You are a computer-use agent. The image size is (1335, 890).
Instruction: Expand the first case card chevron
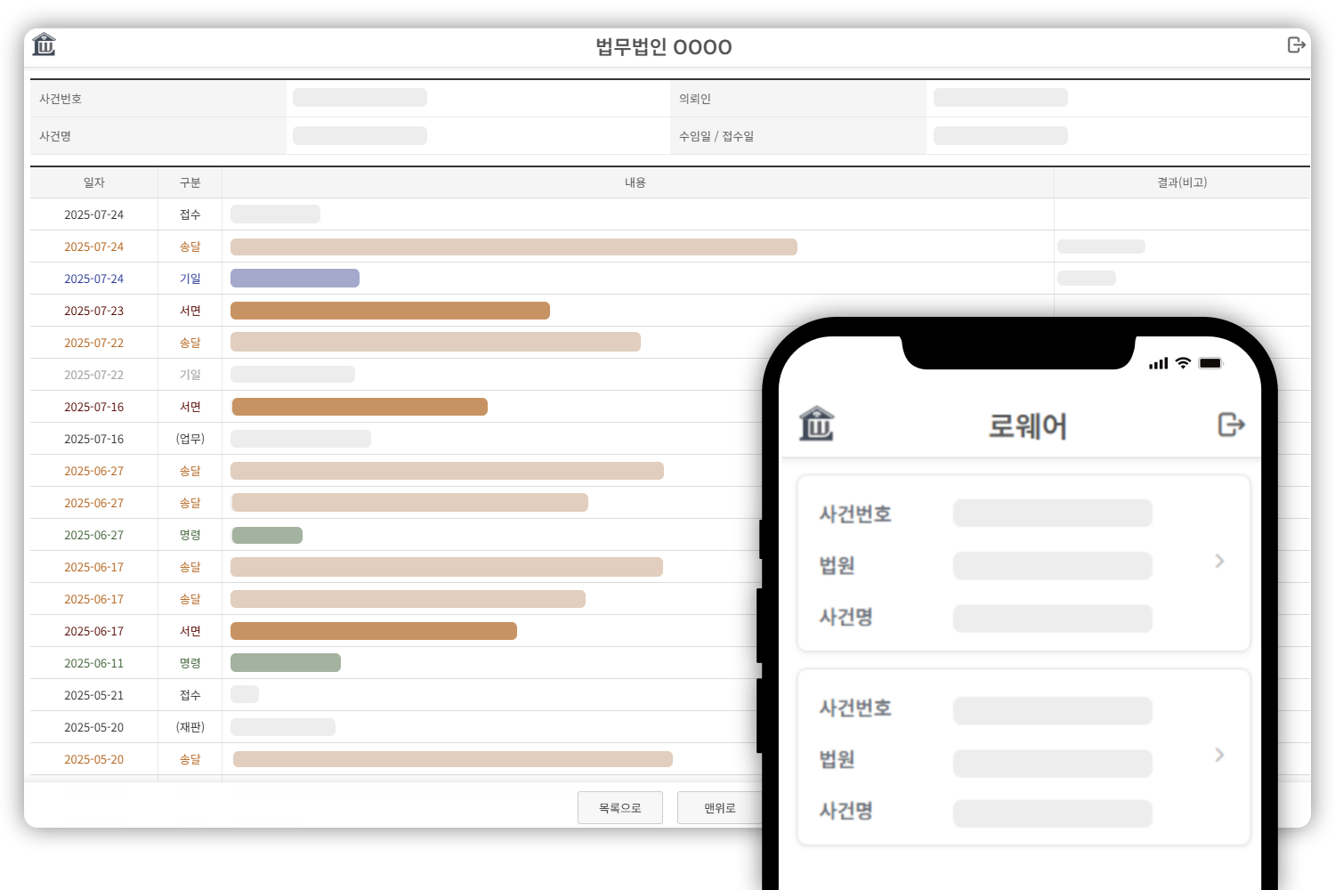(x=1219, y=561)
